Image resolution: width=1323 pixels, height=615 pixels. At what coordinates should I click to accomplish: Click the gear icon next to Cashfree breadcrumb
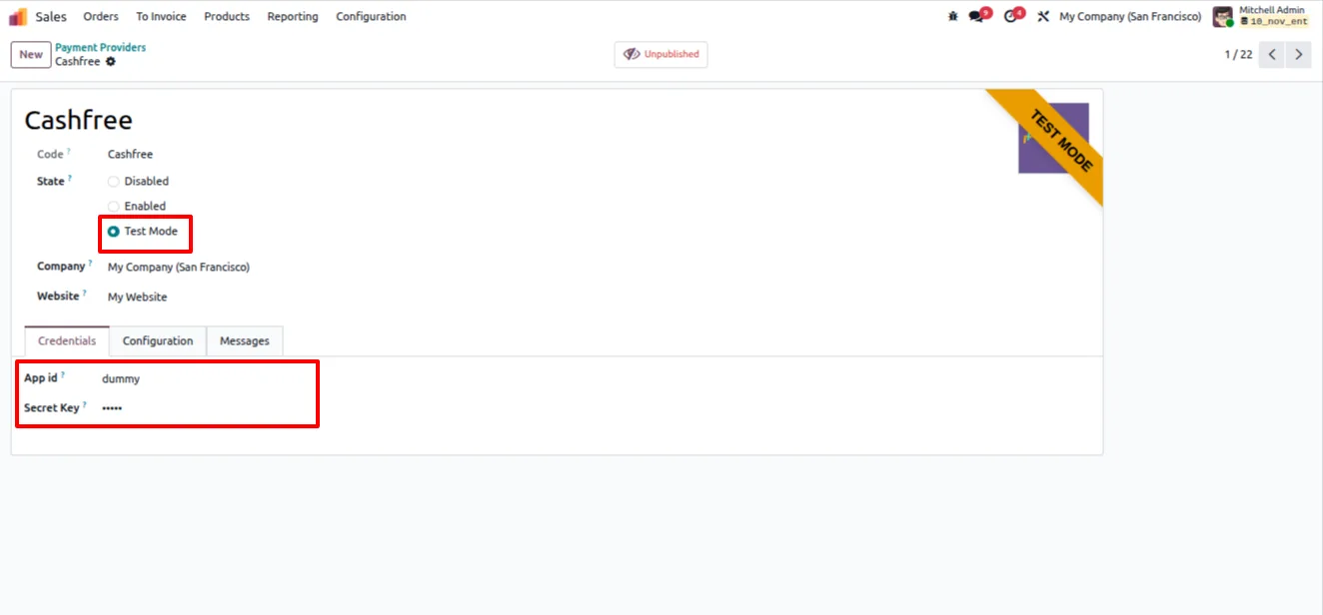point(111,62)
